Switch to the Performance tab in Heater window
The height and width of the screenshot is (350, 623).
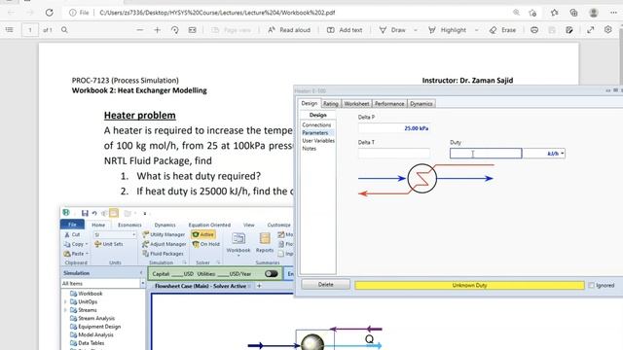[x=389, y=104]
